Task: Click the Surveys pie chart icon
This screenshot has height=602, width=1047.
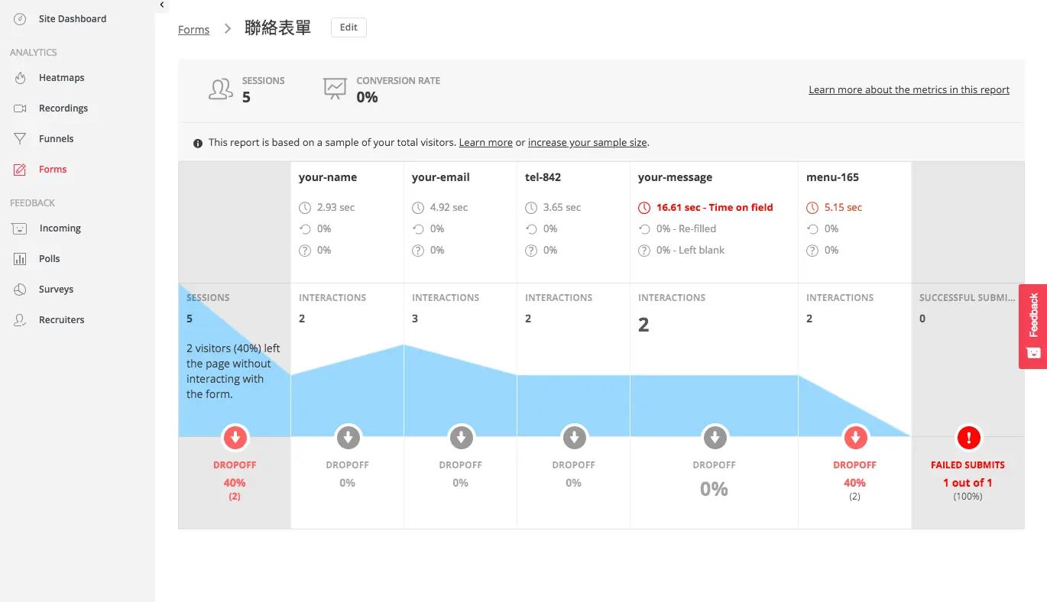Action: click(x=21, y=290)
